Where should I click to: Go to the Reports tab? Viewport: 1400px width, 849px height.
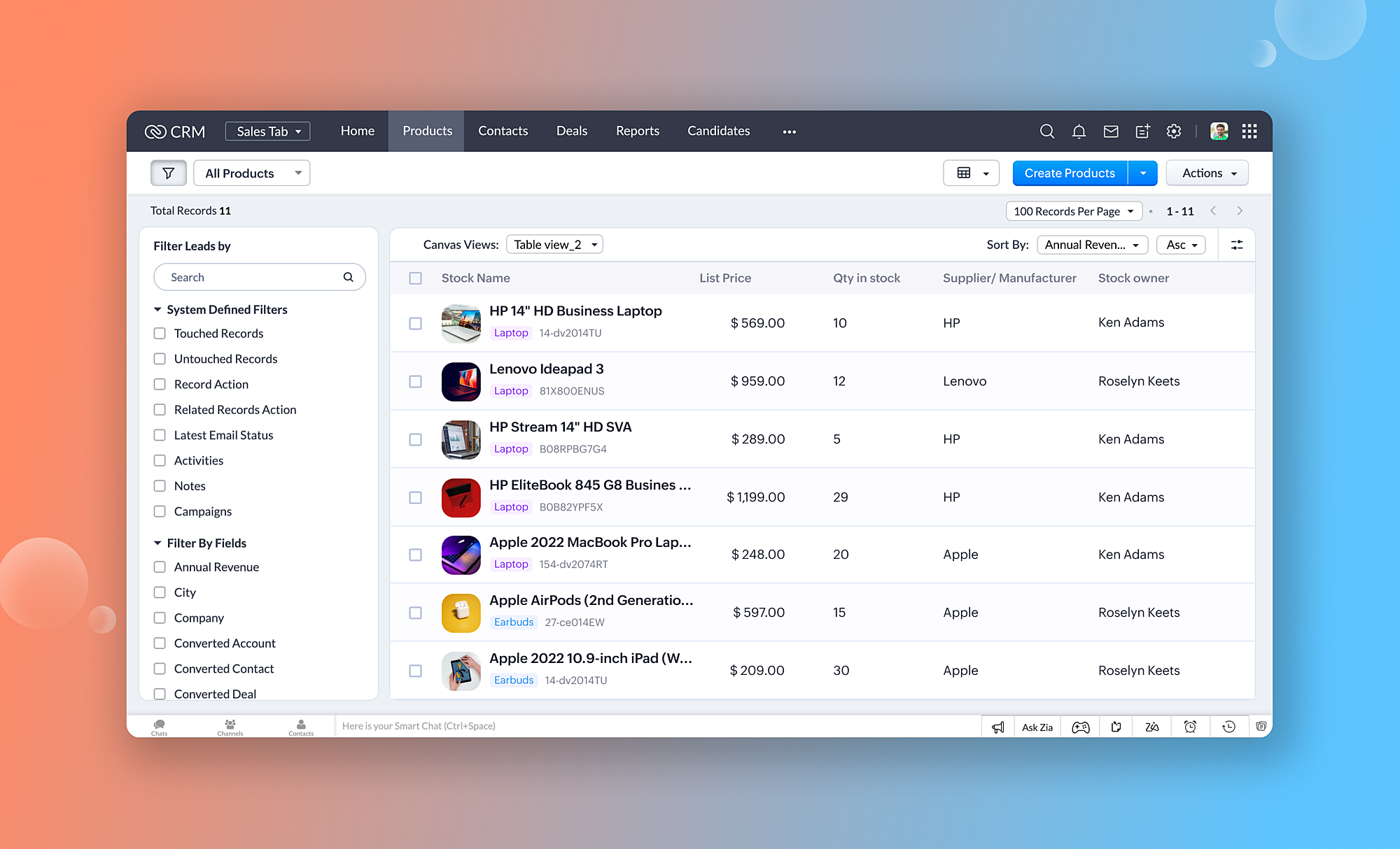[637, 131]
